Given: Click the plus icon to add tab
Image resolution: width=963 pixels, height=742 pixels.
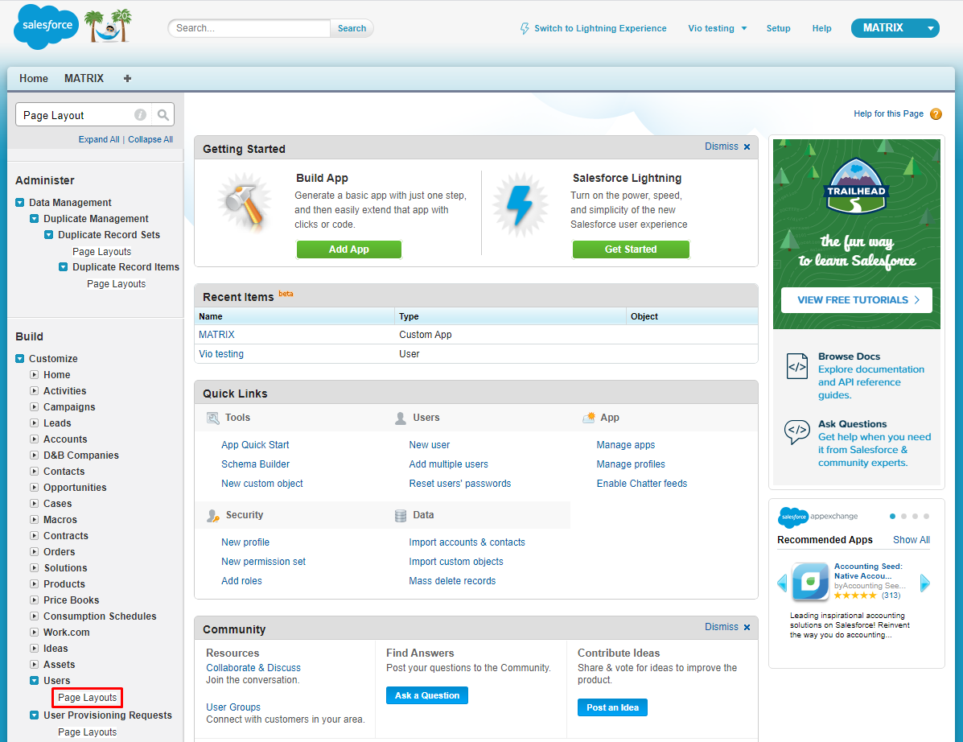Looking at the screenshot, I should tap(127, 78).
